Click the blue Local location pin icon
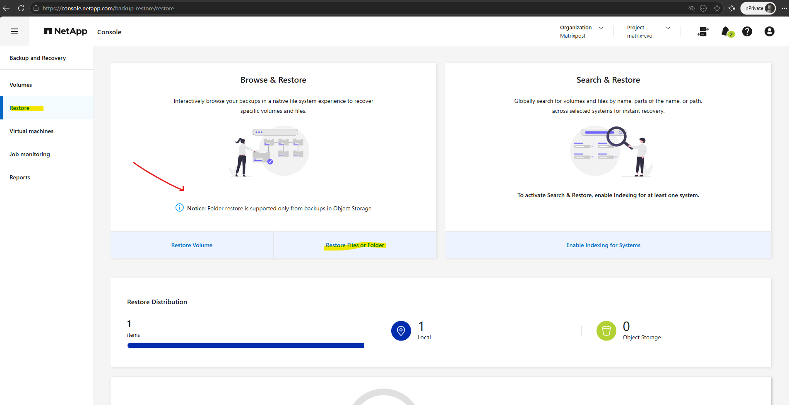Screen dimensions: 789x405 pos(401,331)
